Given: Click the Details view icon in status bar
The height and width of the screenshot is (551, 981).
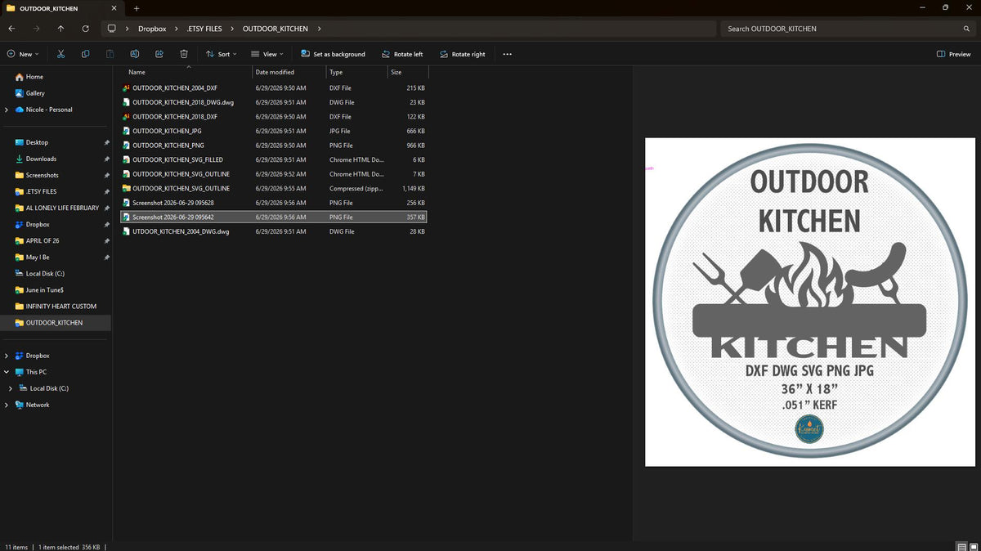Looking at the screenshot, I should pyautogui.click(x=961, y=546).
